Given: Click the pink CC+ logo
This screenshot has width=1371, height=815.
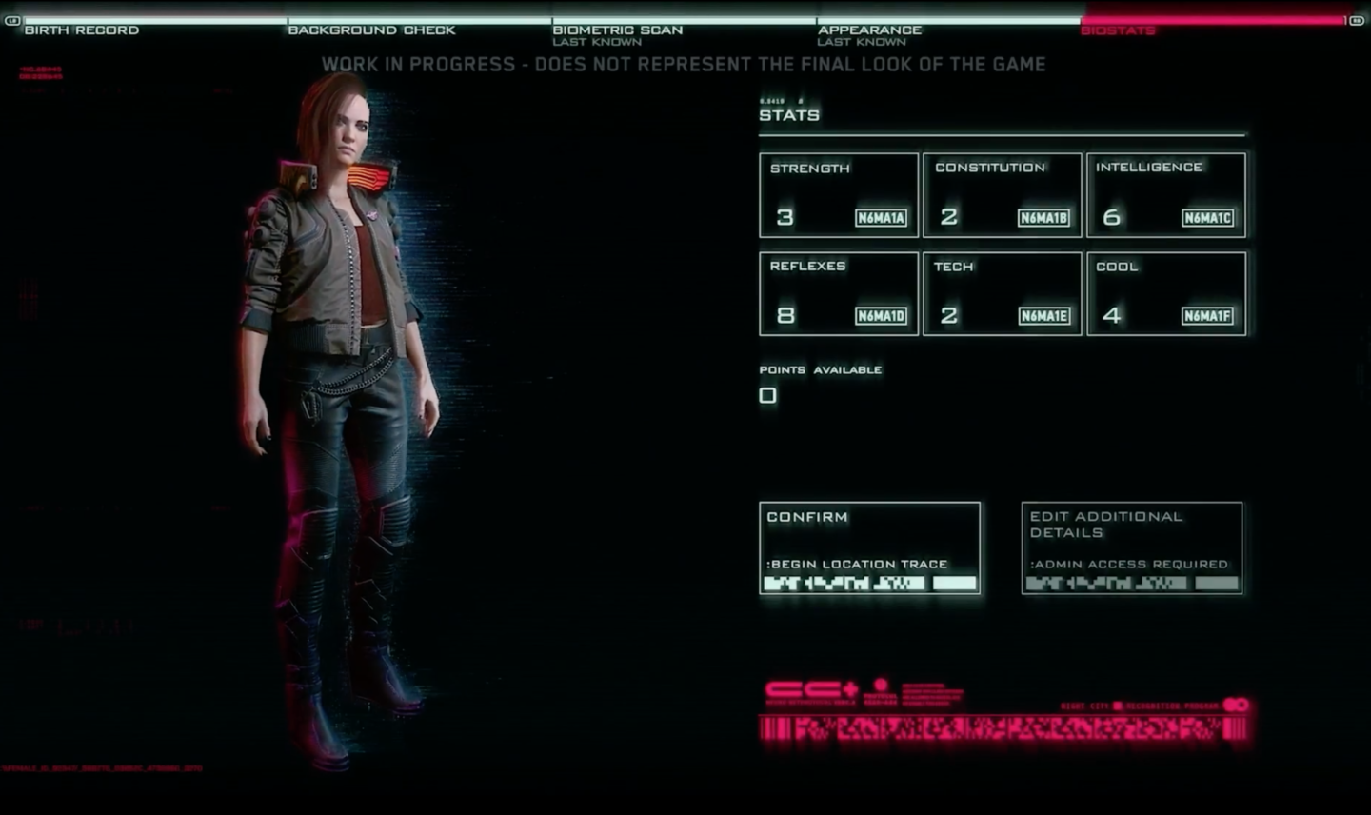Looking at the screenshot, I should pyautogui.click(x=811, y=689).
